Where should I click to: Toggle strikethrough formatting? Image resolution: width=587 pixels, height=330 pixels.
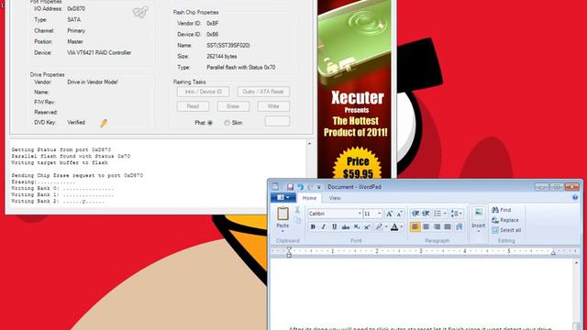(x=346, y=226)
